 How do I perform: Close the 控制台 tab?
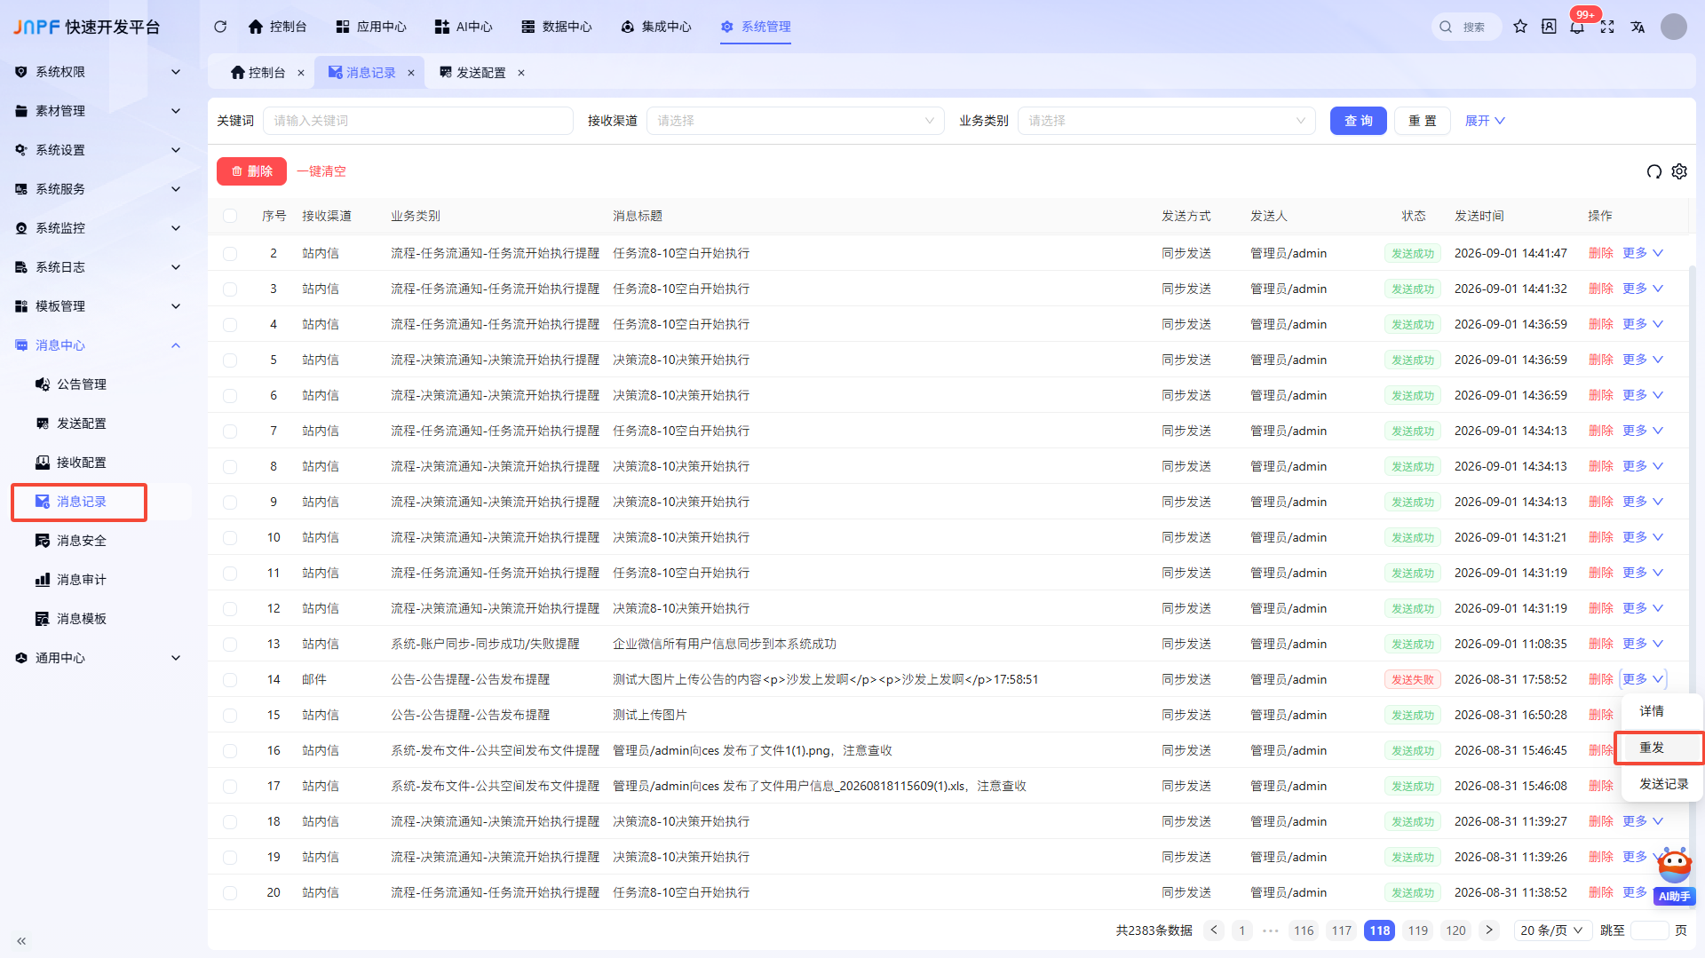301,73
